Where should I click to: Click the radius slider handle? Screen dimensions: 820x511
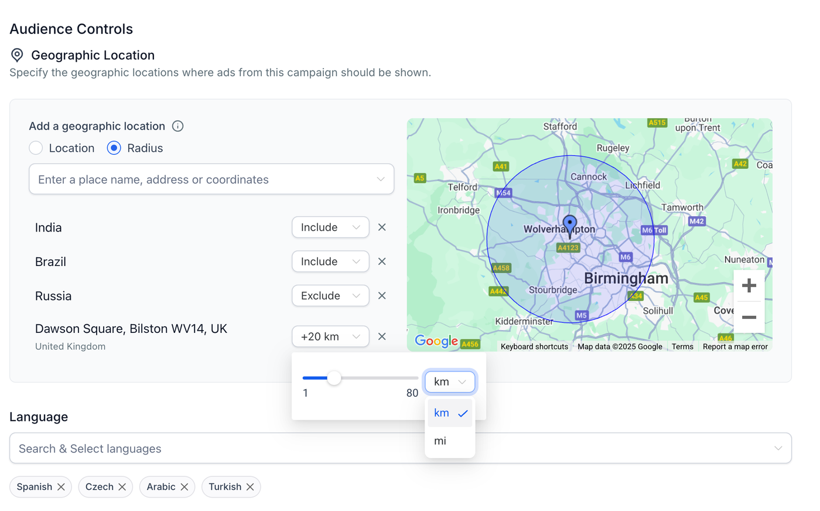pos(334,378)
